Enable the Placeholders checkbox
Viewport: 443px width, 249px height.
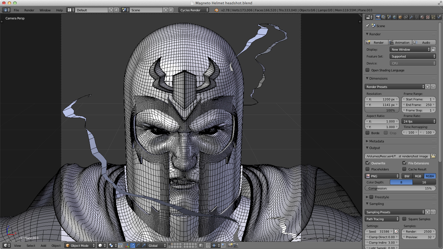click(367, 169)
